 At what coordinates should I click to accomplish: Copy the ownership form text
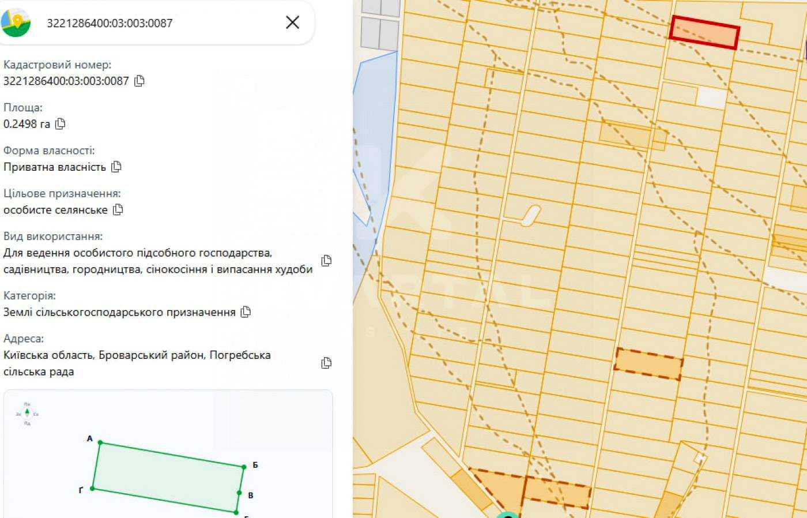[x=116, y=167]
